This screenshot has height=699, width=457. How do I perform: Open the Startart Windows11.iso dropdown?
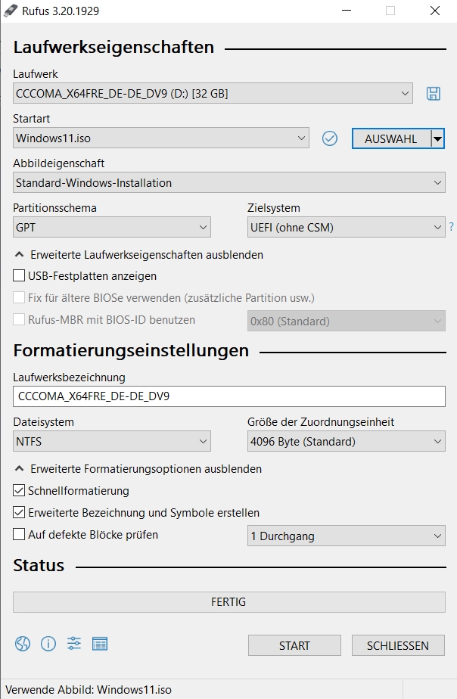coord(161,138)
